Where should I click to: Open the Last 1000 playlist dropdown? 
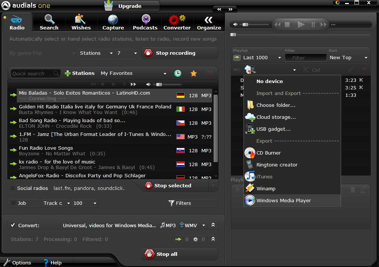pyautogui.click(x=262, y=58)
